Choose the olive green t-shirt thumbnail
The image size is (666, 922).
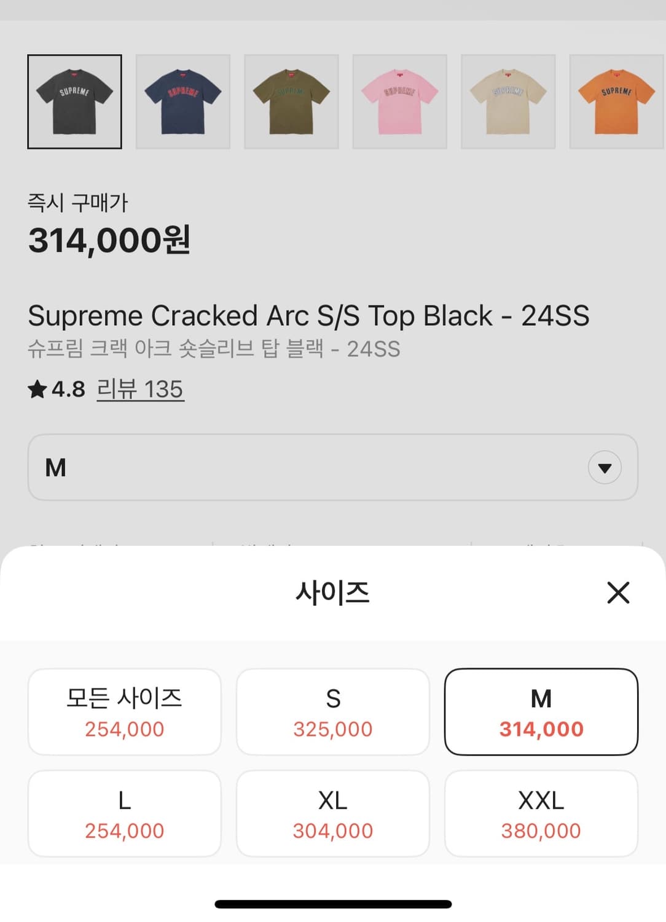(291, 102)
